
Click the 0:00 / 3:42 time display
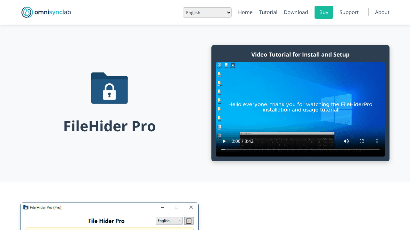pos(242,141)
